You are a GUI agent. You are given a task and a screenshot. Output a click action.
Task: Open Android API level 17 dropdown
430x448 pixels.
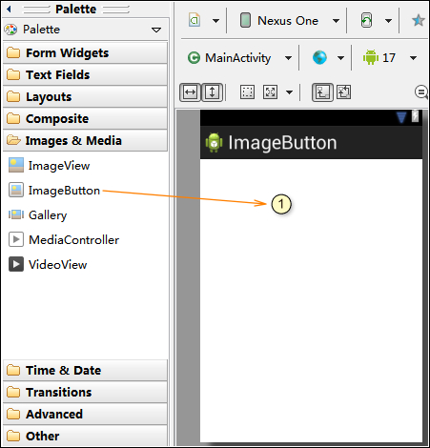(x=413, y=58)
